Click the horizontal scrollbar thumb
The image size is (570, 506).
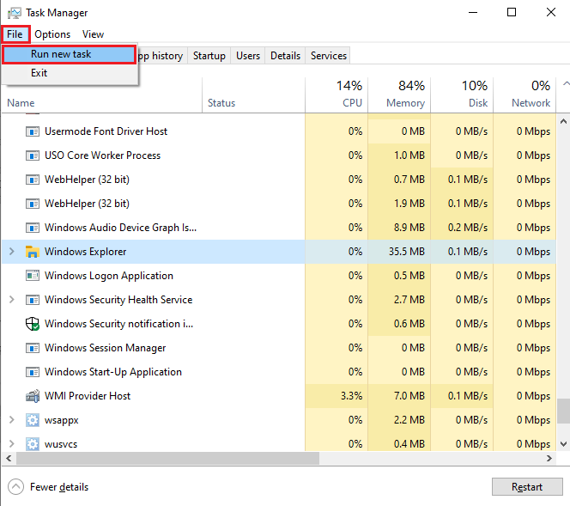pos(167,459)
